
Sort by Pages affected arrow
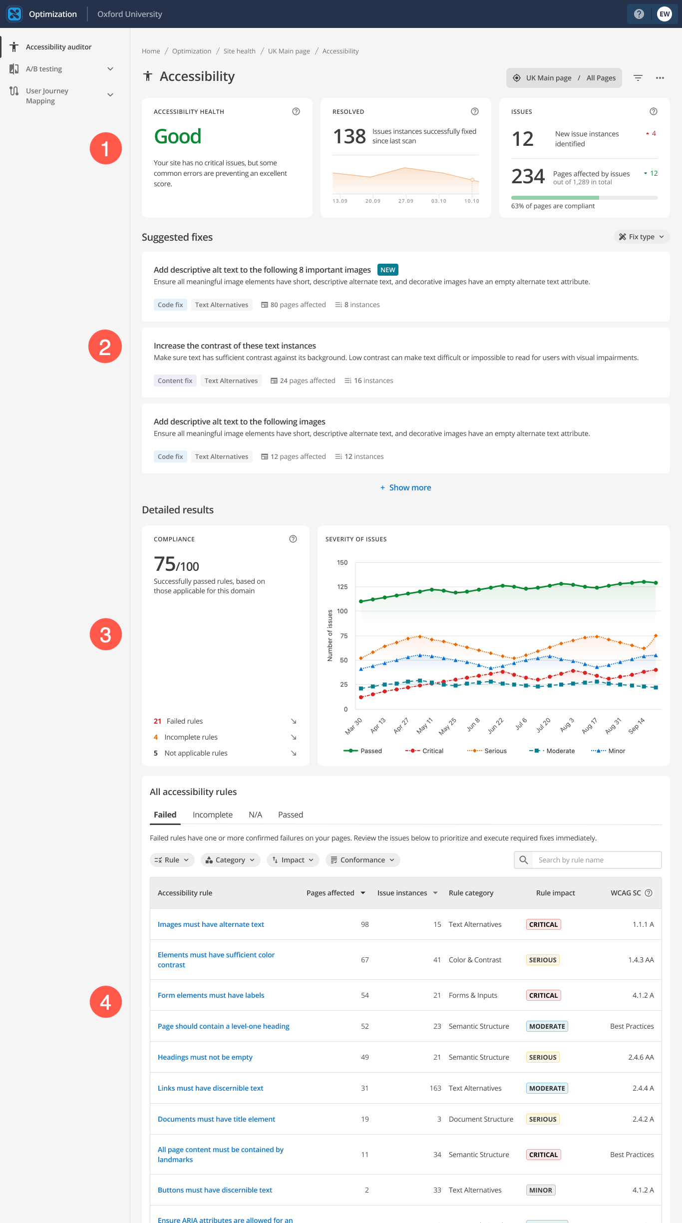tap(363, 893)
